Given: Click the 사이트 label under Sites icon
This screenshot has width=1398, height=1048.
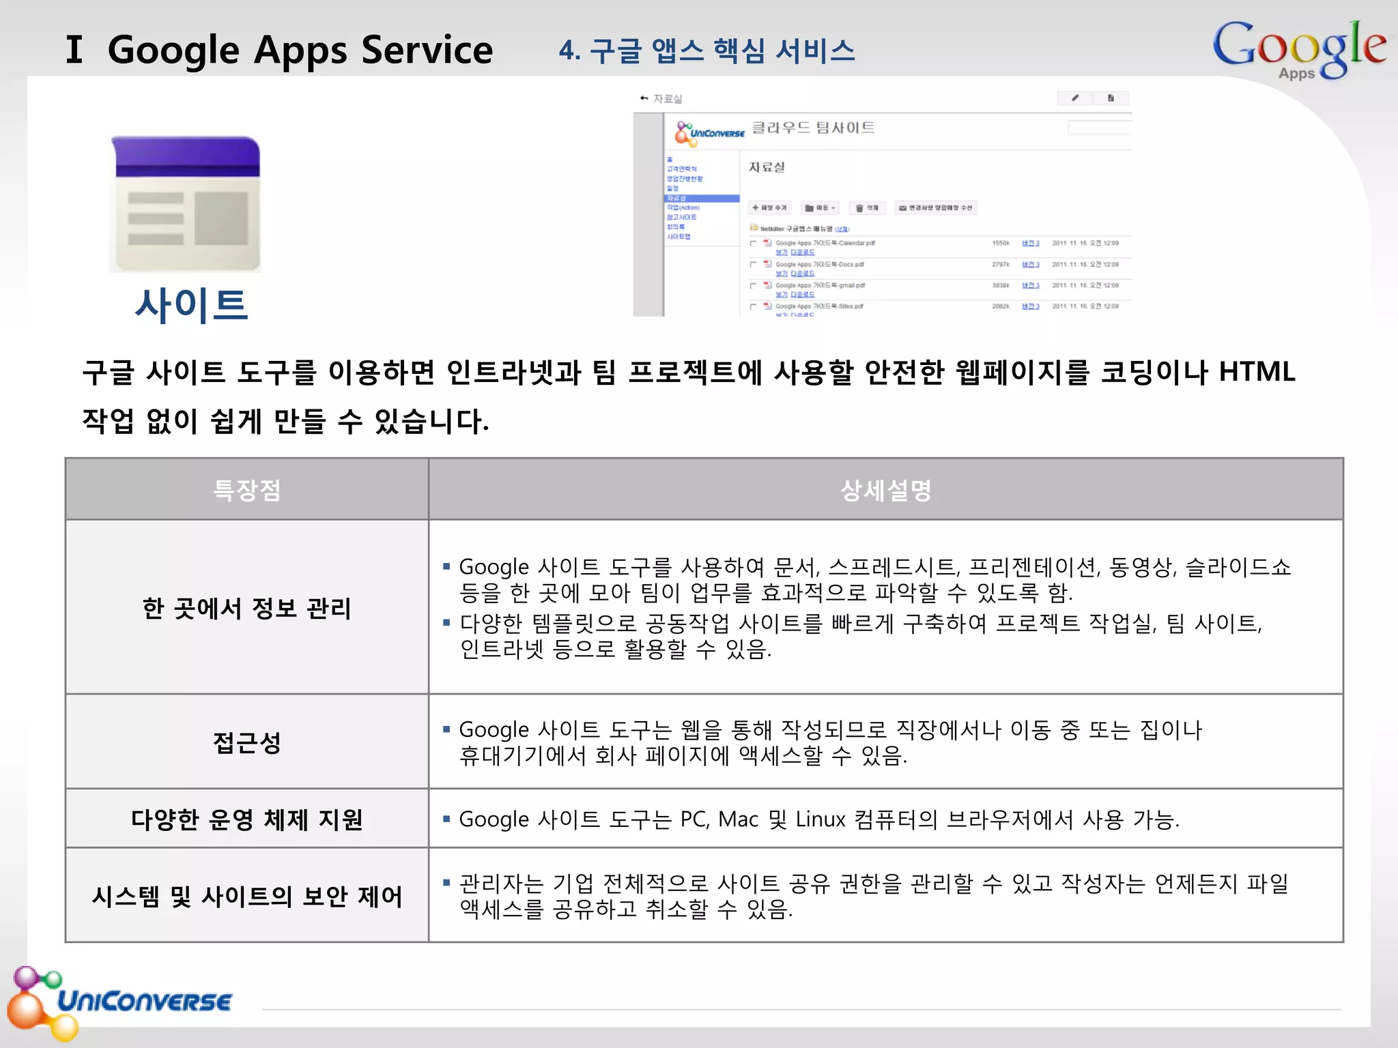Looking at the screenshot, I should coord(191,304).
